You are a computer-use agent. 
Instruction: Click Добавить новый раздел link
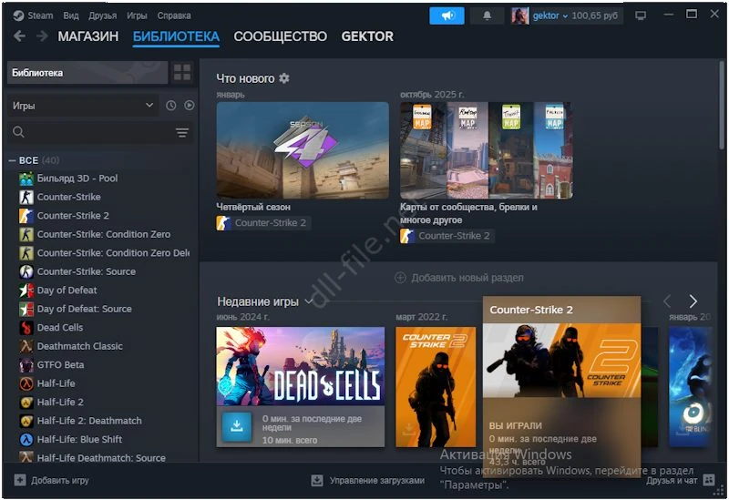(x=467, y=278)
